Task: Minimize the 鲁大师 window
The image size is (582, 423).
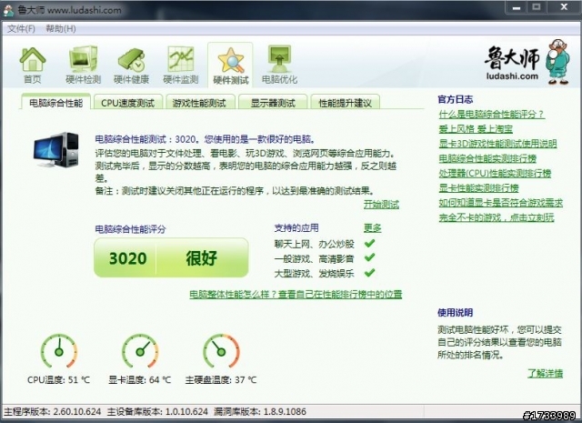Action: pyautogui.click(x=517, y=7)
